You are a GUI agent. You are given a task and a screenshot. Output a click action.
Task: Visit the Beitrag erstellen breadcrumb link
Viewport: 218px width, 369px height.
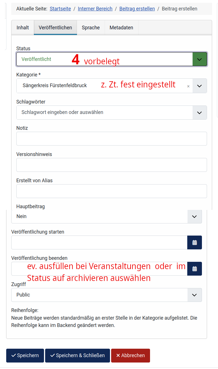click(137, 9)
